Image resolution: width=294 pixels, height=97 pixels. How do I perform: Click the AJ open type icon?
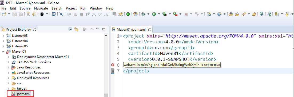(136, 14)
